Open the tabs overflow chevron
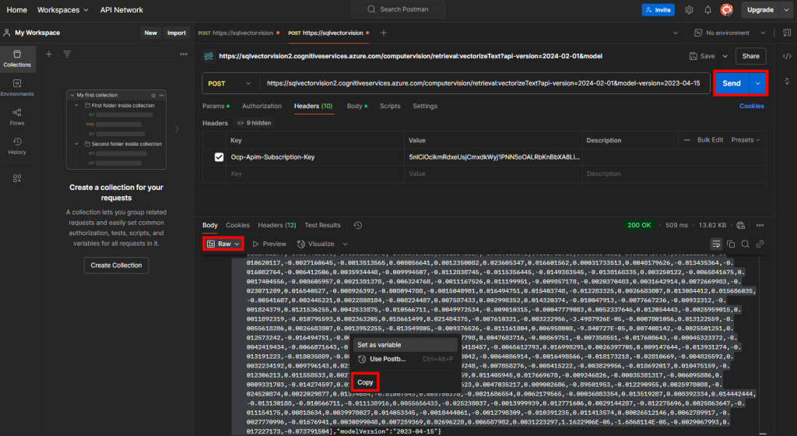The height and width of the screenshot is (436, 797). (x=676, y=33)
